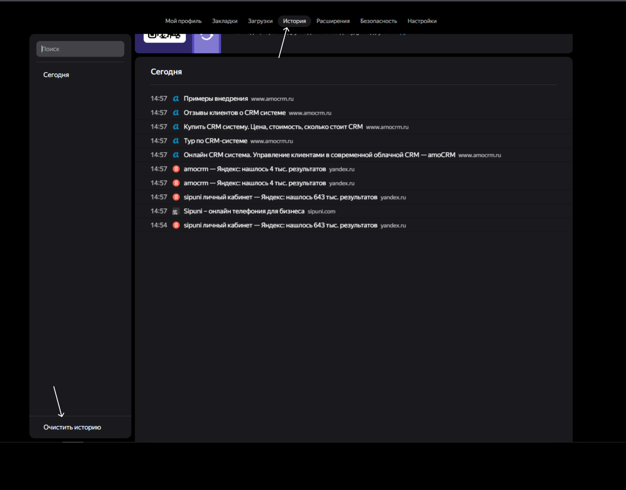Click www.amocrm.ru next to Онлайн CRM система

480,155
